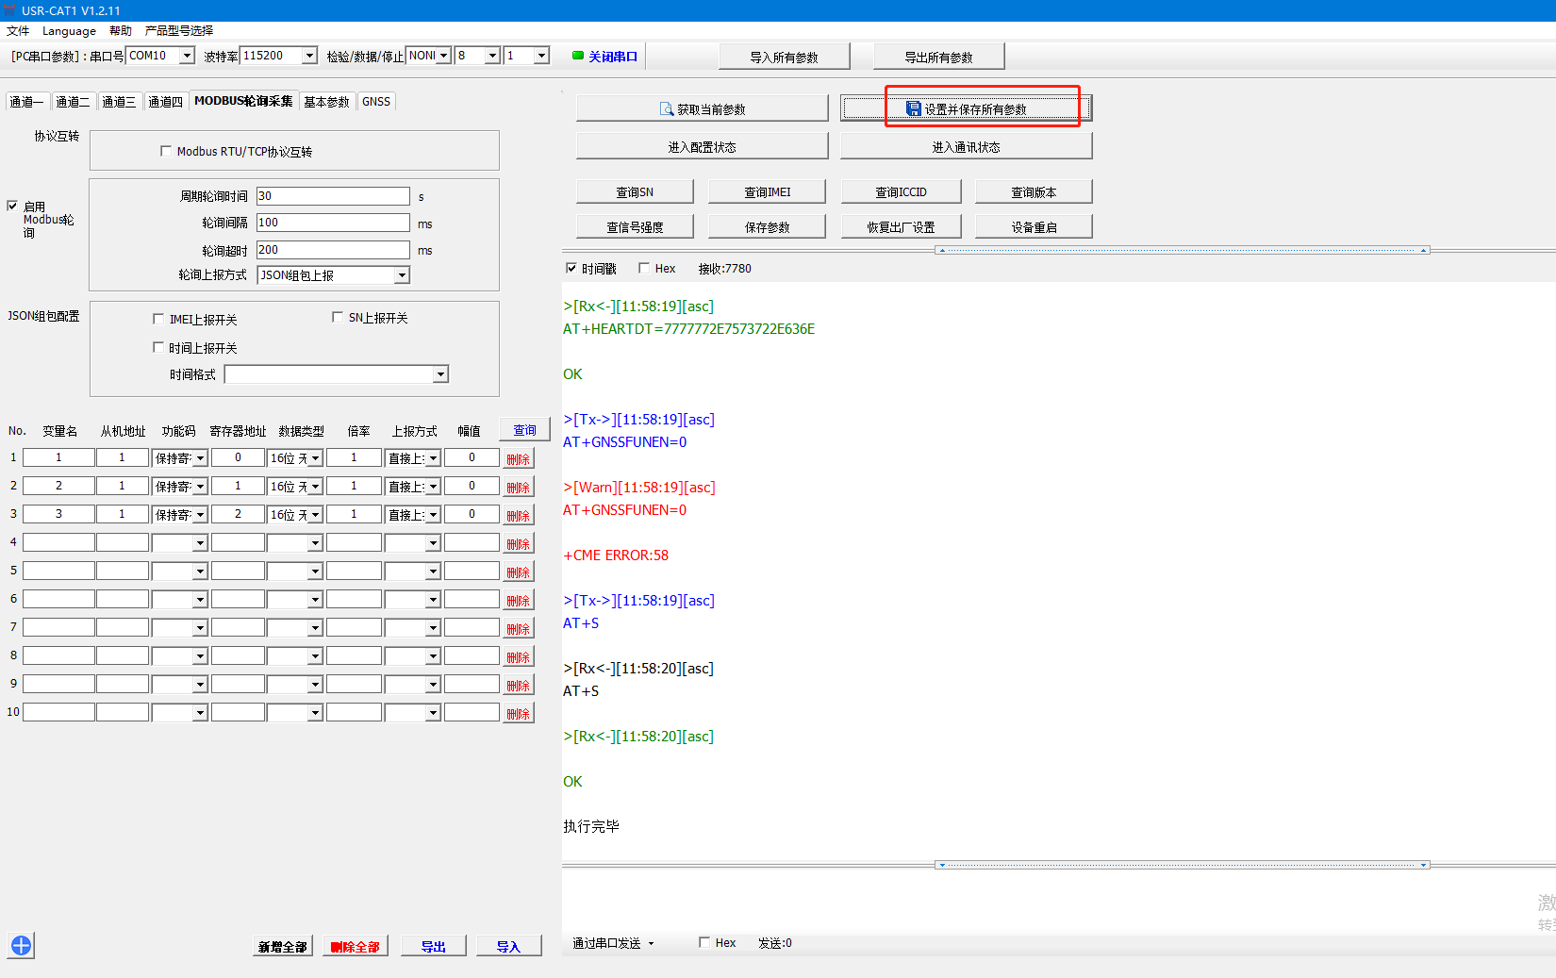The image size is (1556, 978).
Task: Click the 周期轮询时间 input field
Action: (333, 196)
